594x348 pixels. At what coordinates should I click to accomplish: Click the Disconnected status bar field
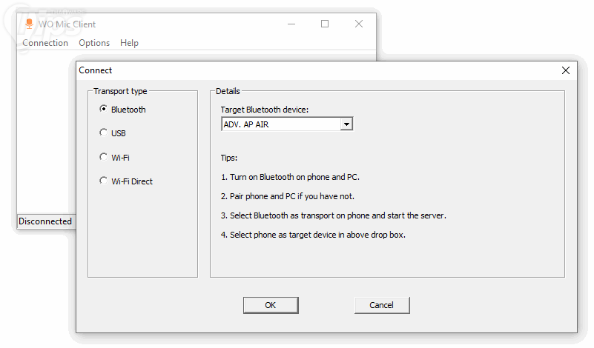pyautogui.click(x=45, y=221)
